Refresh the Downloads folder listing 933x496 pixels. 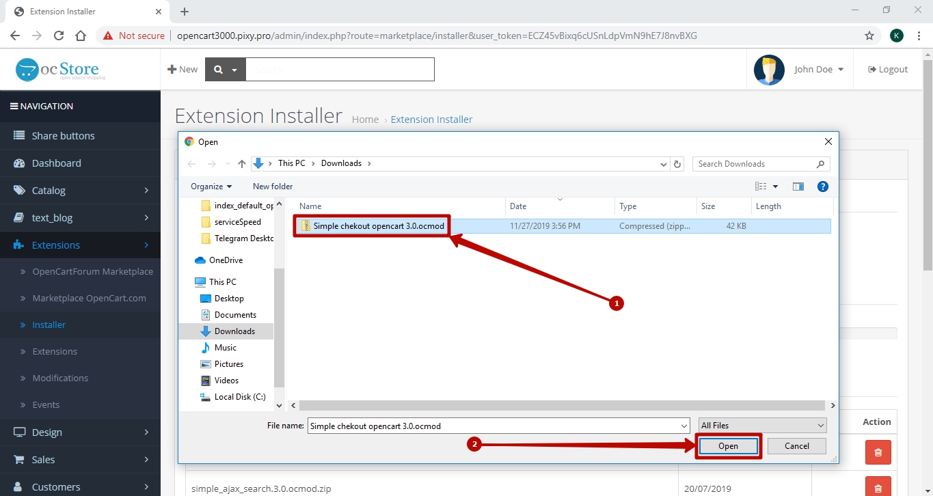[677, 164]
